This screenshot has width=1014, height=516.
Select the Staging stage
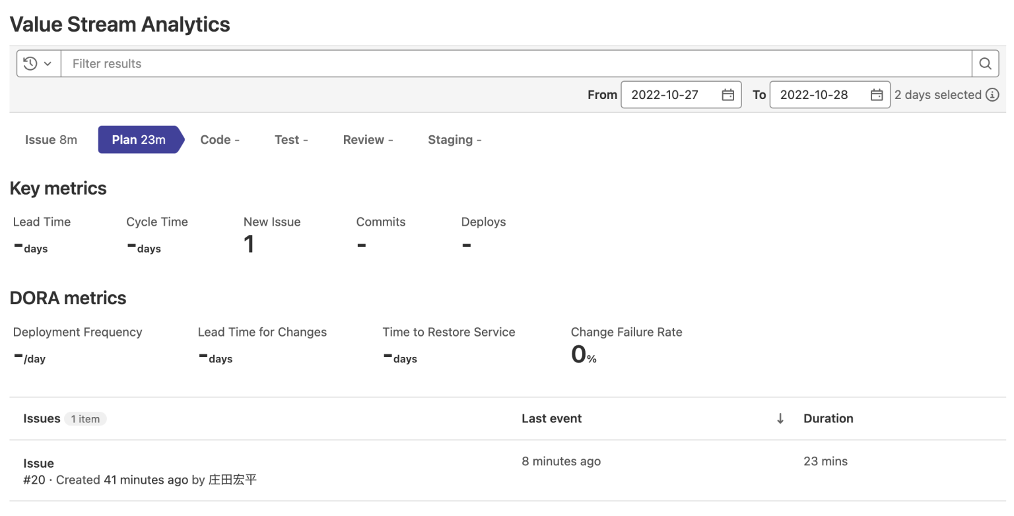(454, 139)
